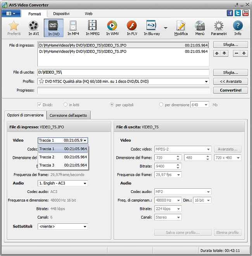Click the profile favorite star icon

point(41,81)
